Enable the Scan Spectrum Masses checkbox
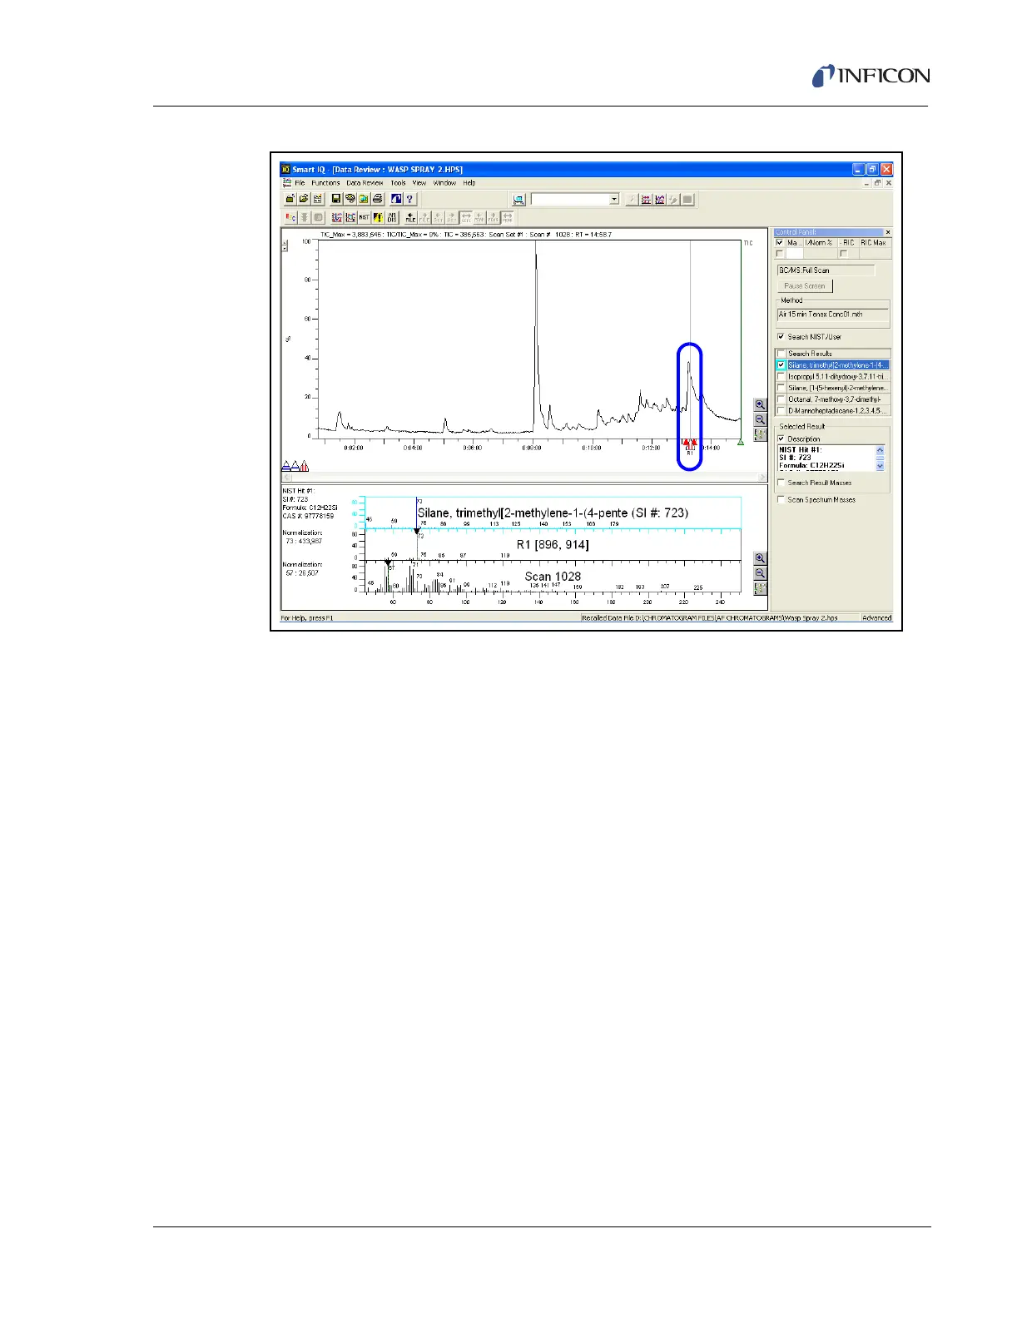Screen dimensions: 1017x1318 pos(781,500)
